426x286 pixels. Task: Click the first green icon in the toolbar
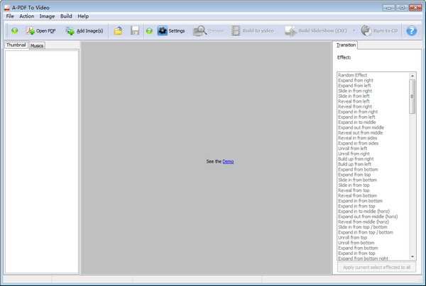(x=14, y=31)
